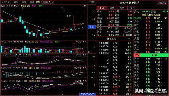This screenshot has width=169, height=96.
Task: Switch to 资金 tab
Action: point(112,8)
